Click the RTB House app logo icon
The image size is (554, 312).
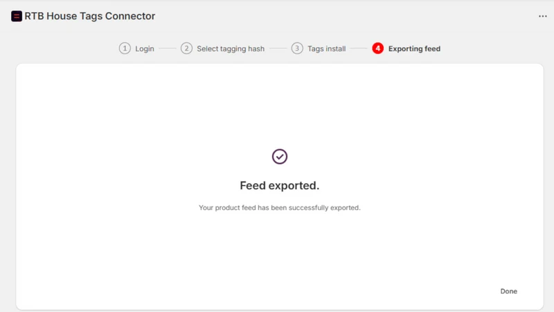point(17,16)
